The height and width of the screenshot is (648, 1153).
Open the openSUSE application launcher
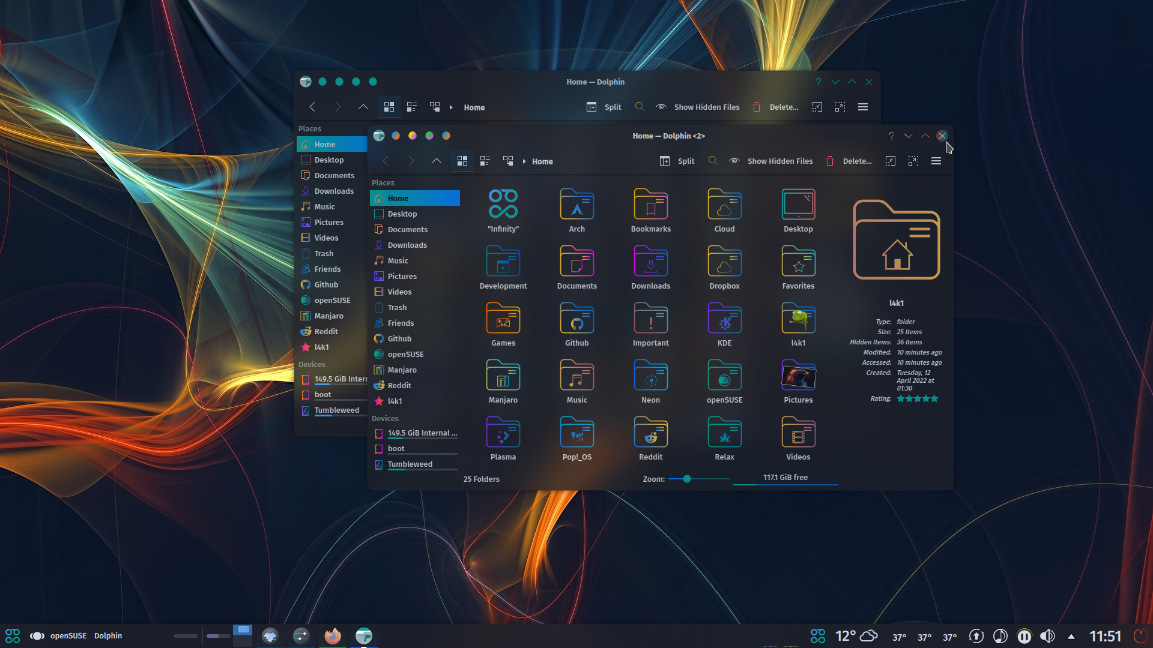point(12,635)
